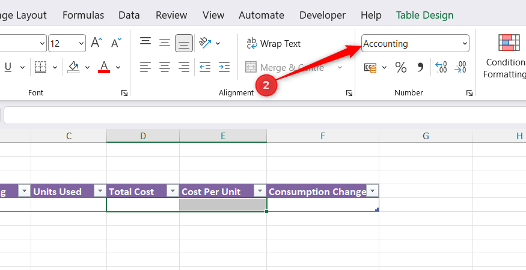Open the fill colour dropdown arrow

88,67
